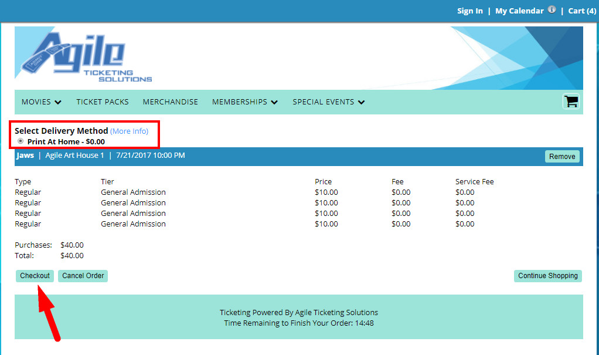Screen dimensions: 599x355
Task: Open the Cart (4) link
Action: click(x=582, y=11)
